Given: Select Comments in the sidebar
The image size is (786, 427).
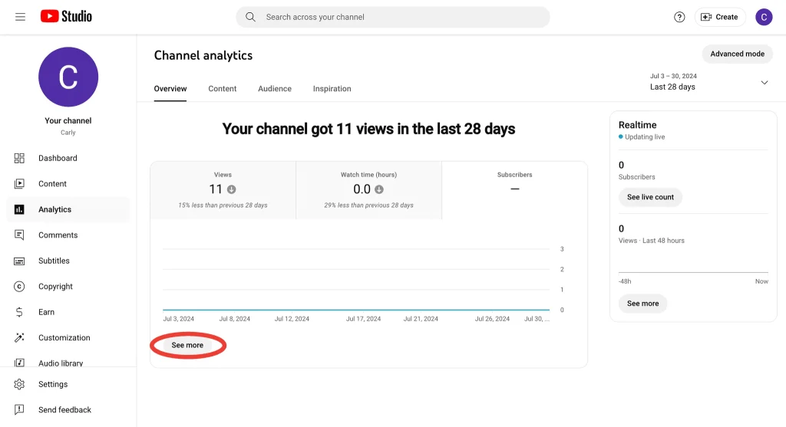Looking at the screenshot, I should (x=58, y=235).
